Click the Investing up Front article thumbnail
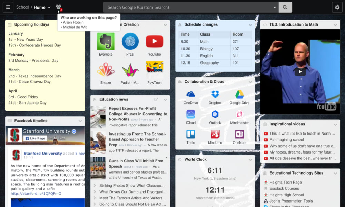The image size is (345, 207). [98, 142]
